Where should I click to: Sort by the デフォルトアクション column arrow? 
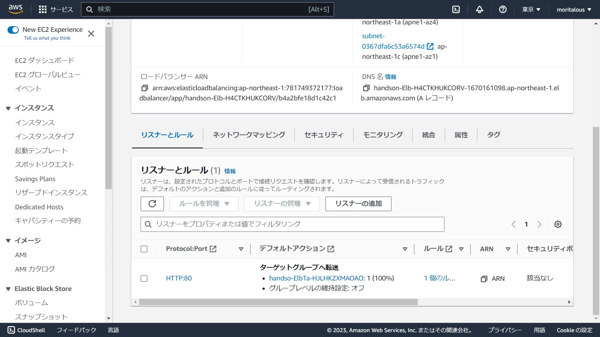click(x=405, y=249)
